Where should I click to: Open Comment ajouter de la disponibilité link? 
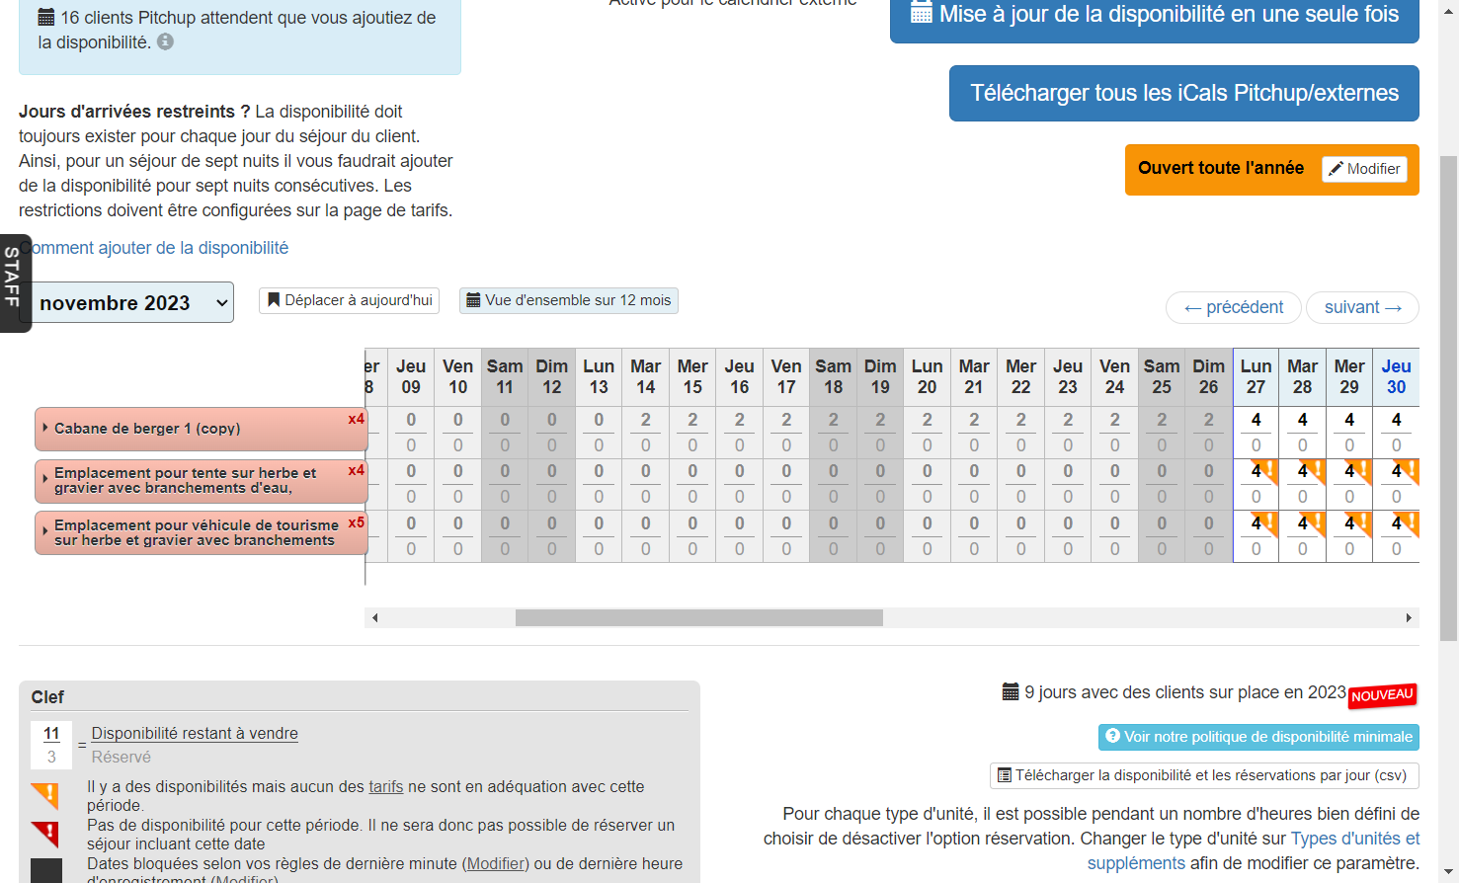tap(154, 248)
